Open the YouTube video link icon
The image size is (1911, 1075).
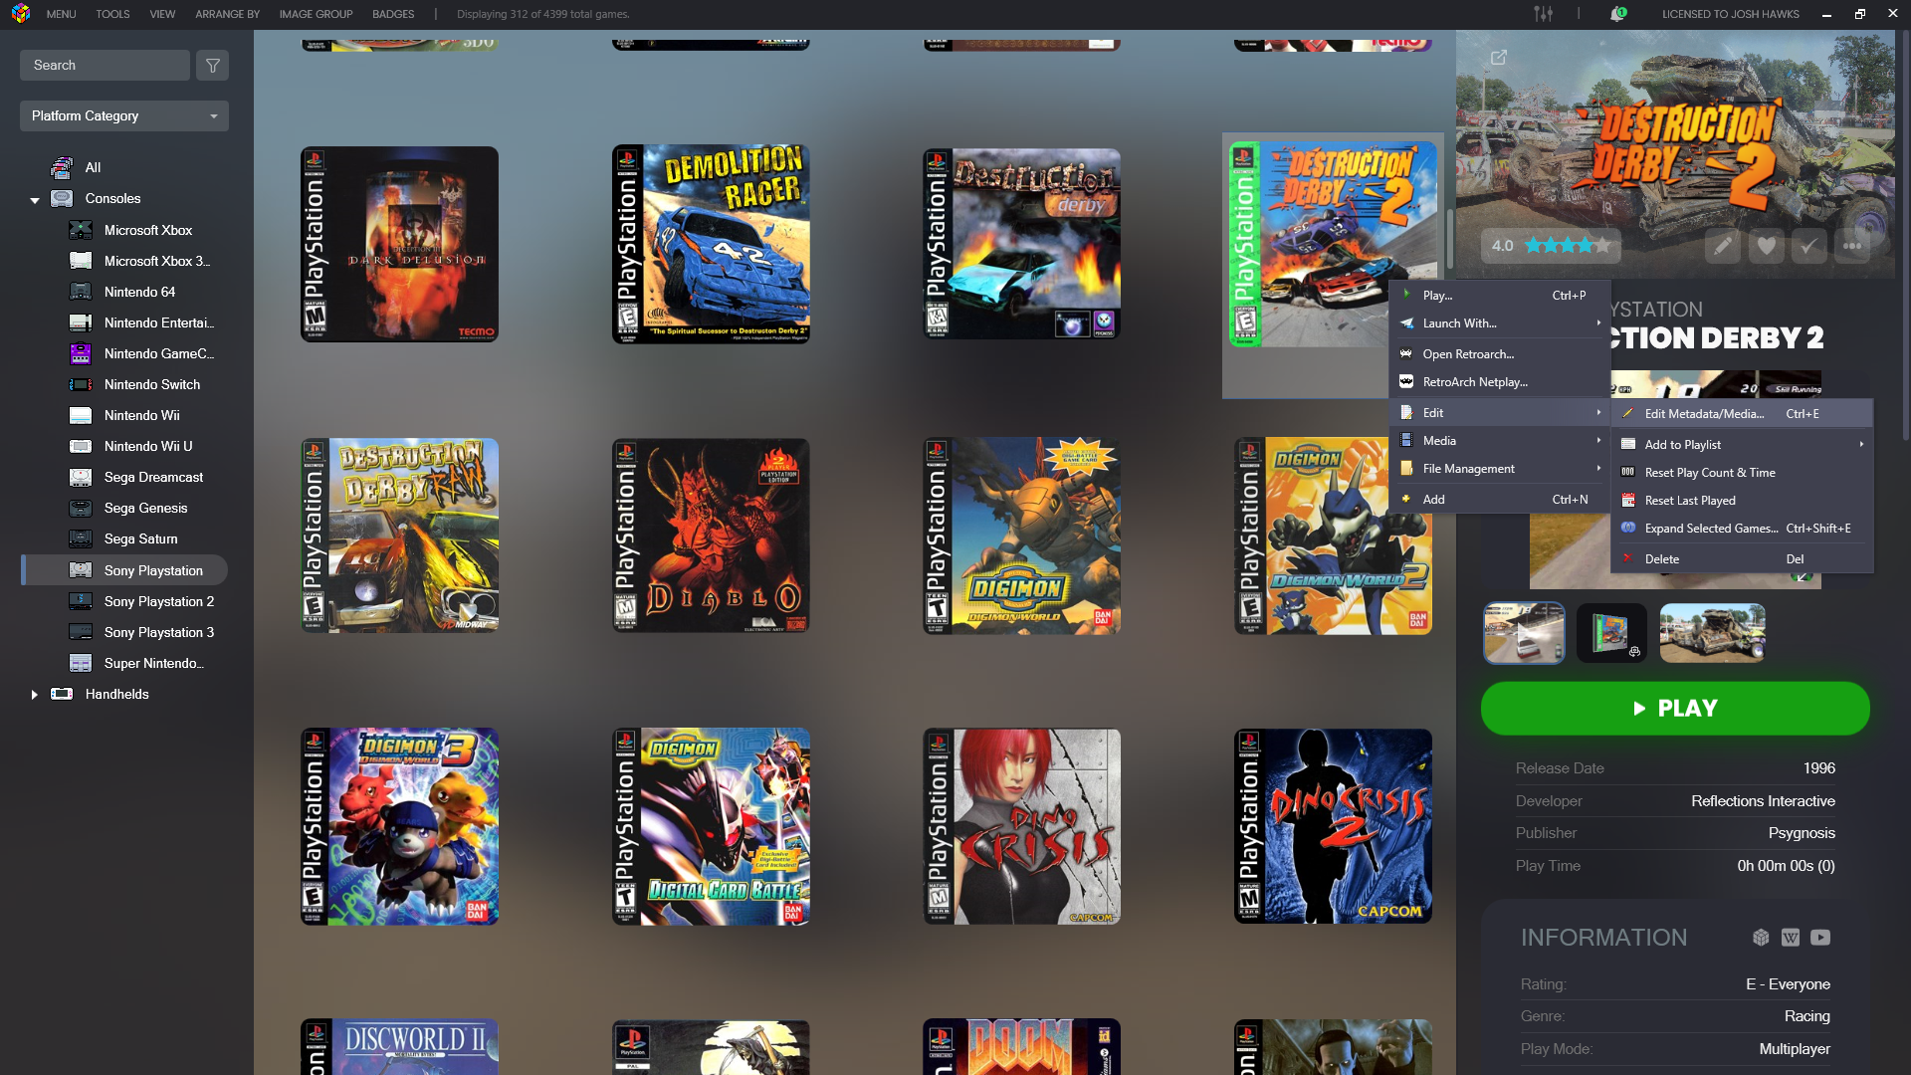click(1820, 938)
